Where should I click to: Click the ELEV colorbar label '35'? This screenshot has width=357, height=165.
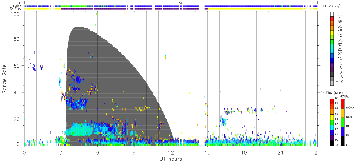tap(340, 40)
